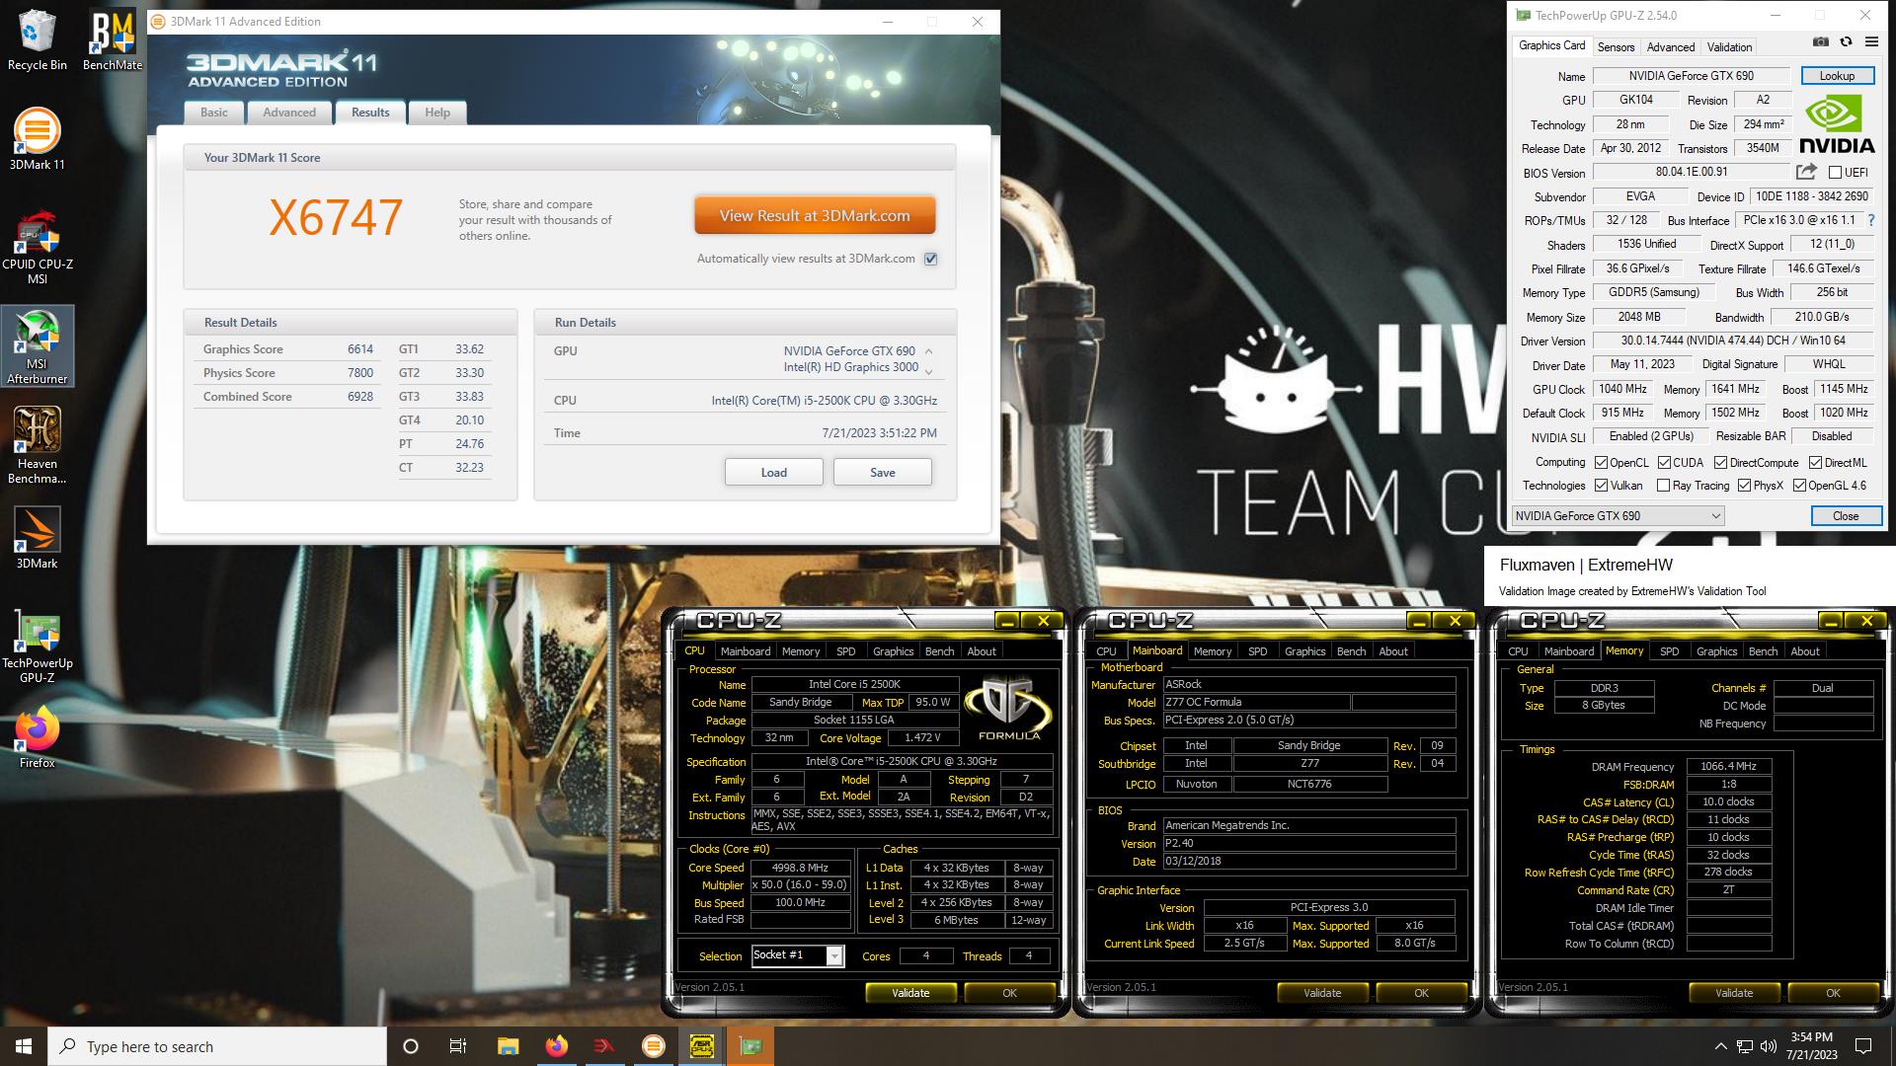Show hidden system tray icons
Screen dimensions: 1896x1066
[x=1720, y=1046]
